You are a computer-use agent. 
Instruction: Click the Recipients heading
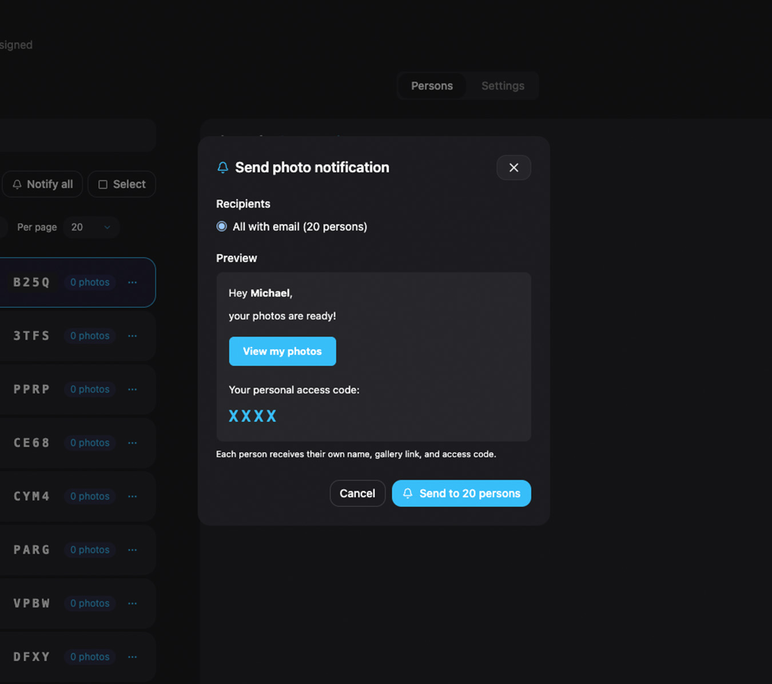point(243,204)
